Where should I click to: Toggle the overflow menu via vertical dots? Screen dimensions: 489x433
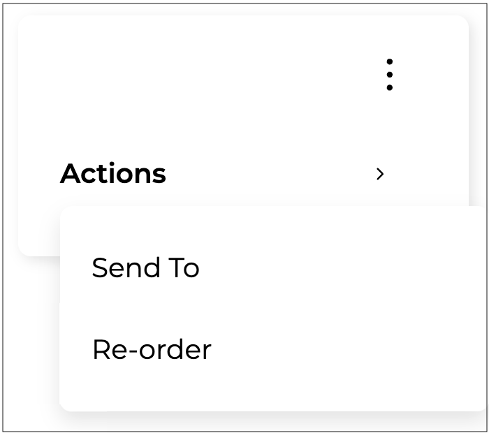[x=389, y=75]
